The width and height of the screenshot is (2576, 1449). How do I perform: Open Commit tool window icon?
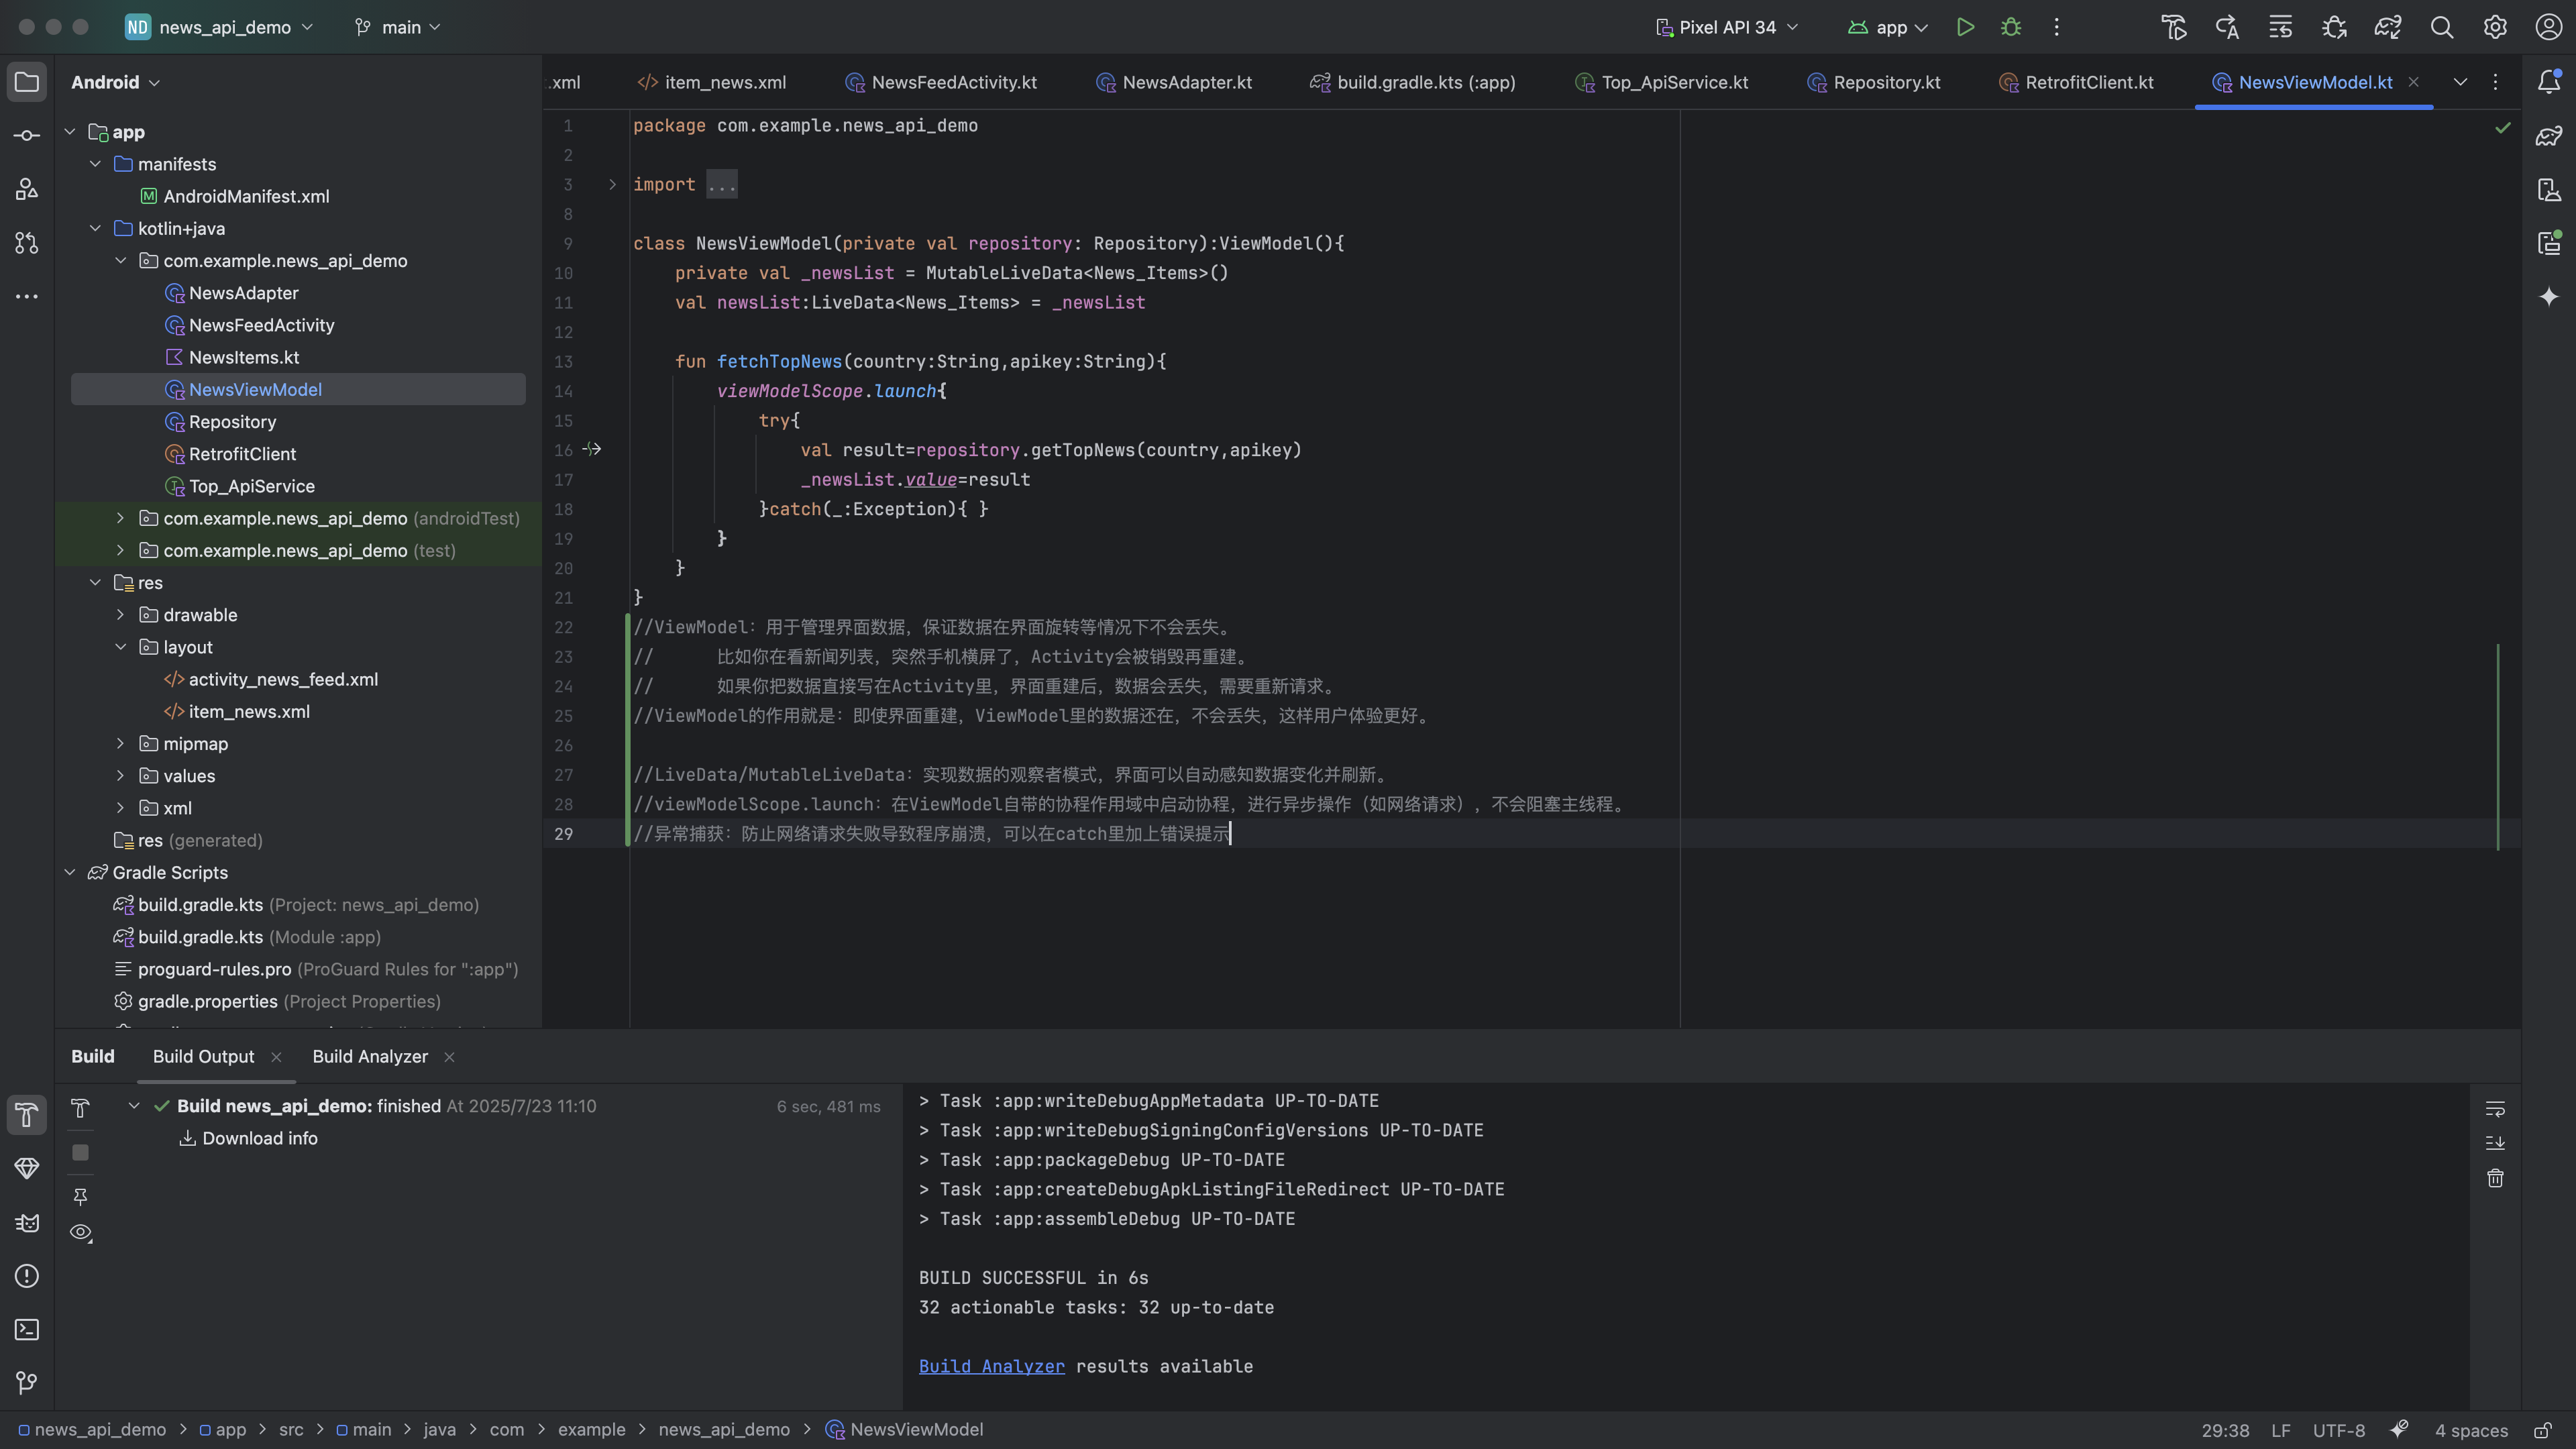tap(27, 135)
